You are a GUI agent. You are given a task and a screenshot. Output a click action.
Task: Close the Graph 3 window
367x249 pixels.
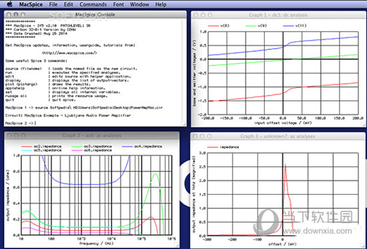click(x=195, y=136)
